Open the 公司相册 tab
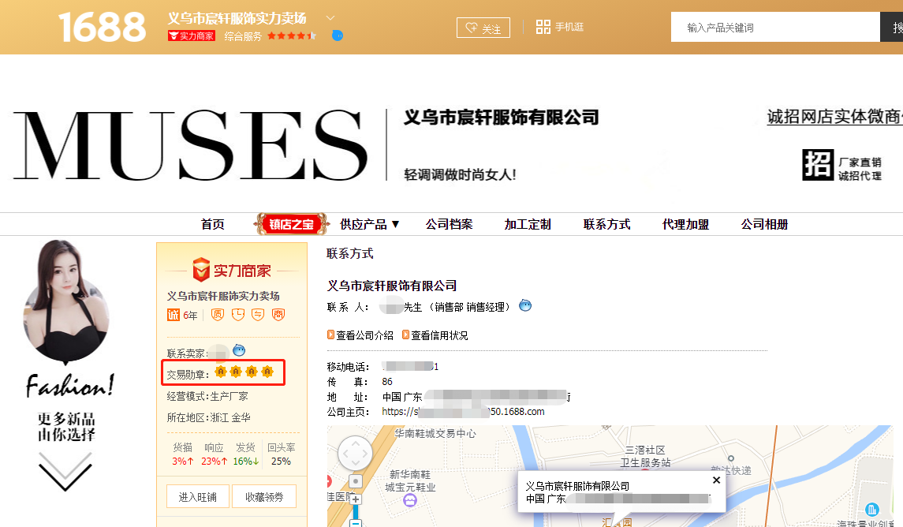The height and width of the screenshot is (527, 903). (764, 224)
